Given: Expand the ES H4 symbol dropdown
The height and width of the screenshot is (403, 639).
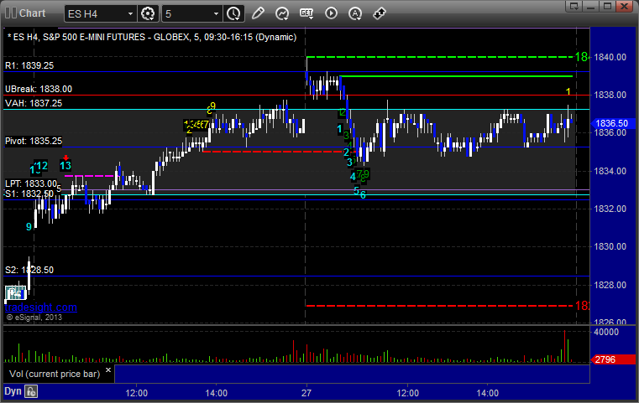Looking at the screenshot, I should [130, 14].
